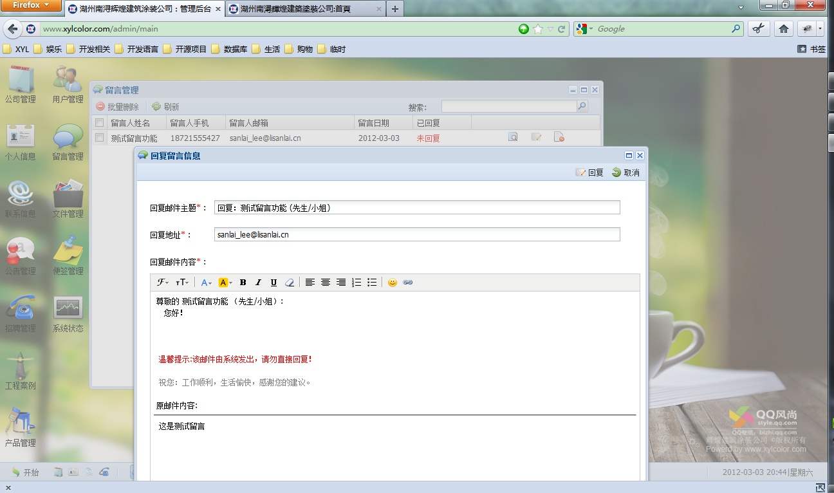Sort the table by 留言日期 column header
Image resolution: width=834 pixels, height=493 pixels.
point(384,122)
